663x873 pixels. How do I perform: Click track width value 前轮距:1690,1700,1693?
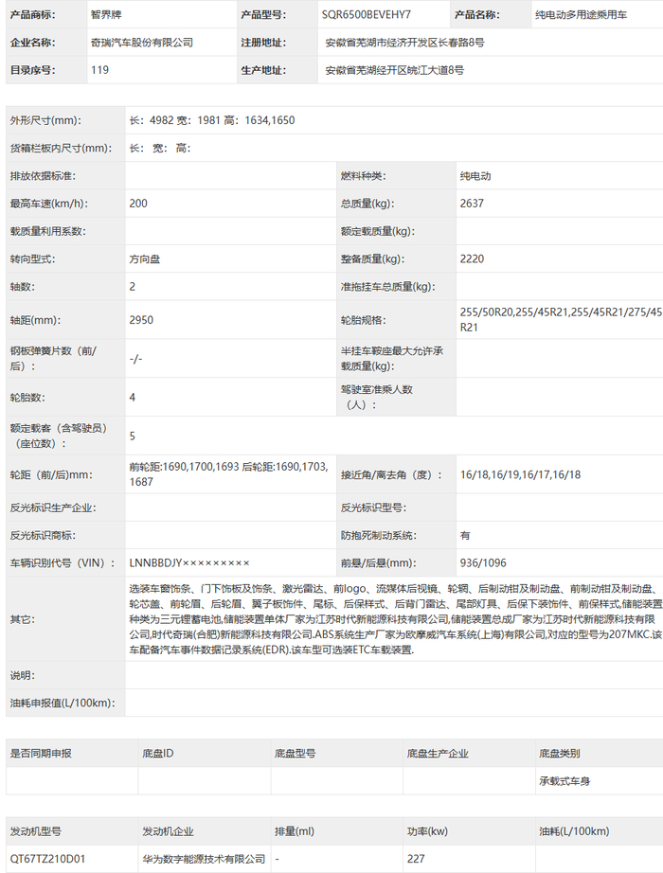184,467
